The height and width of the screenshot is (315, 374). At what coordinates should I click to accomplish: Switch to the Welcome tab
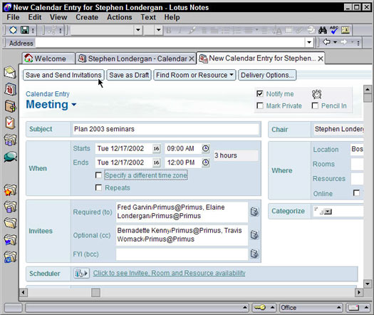point(48,58)
